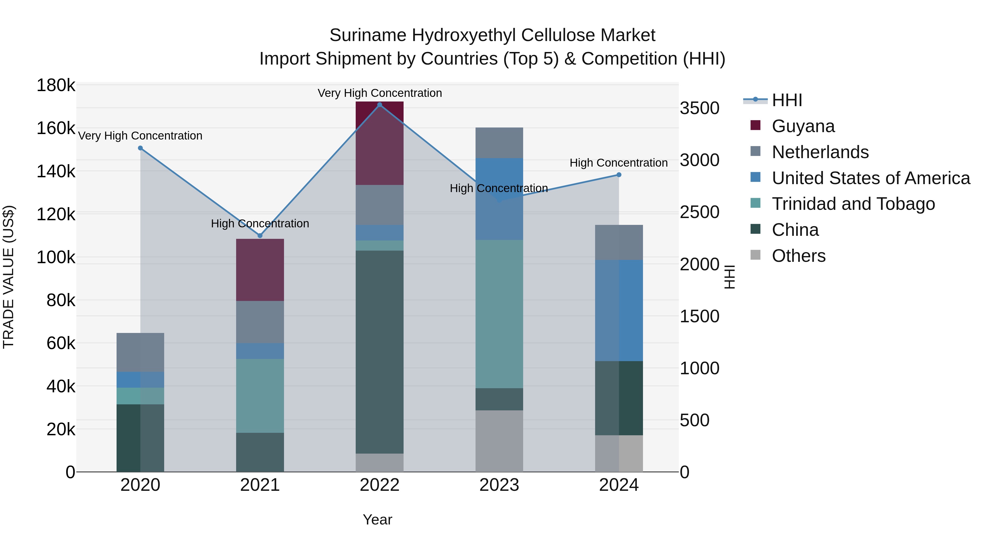Click the 2024 Netherlands bar segment
985x554 pixels.
click(619, 242)
